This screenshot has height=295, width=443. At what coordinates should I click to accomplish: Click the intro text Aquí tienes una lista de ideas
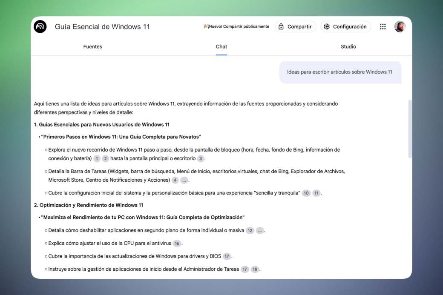(186, 108)
